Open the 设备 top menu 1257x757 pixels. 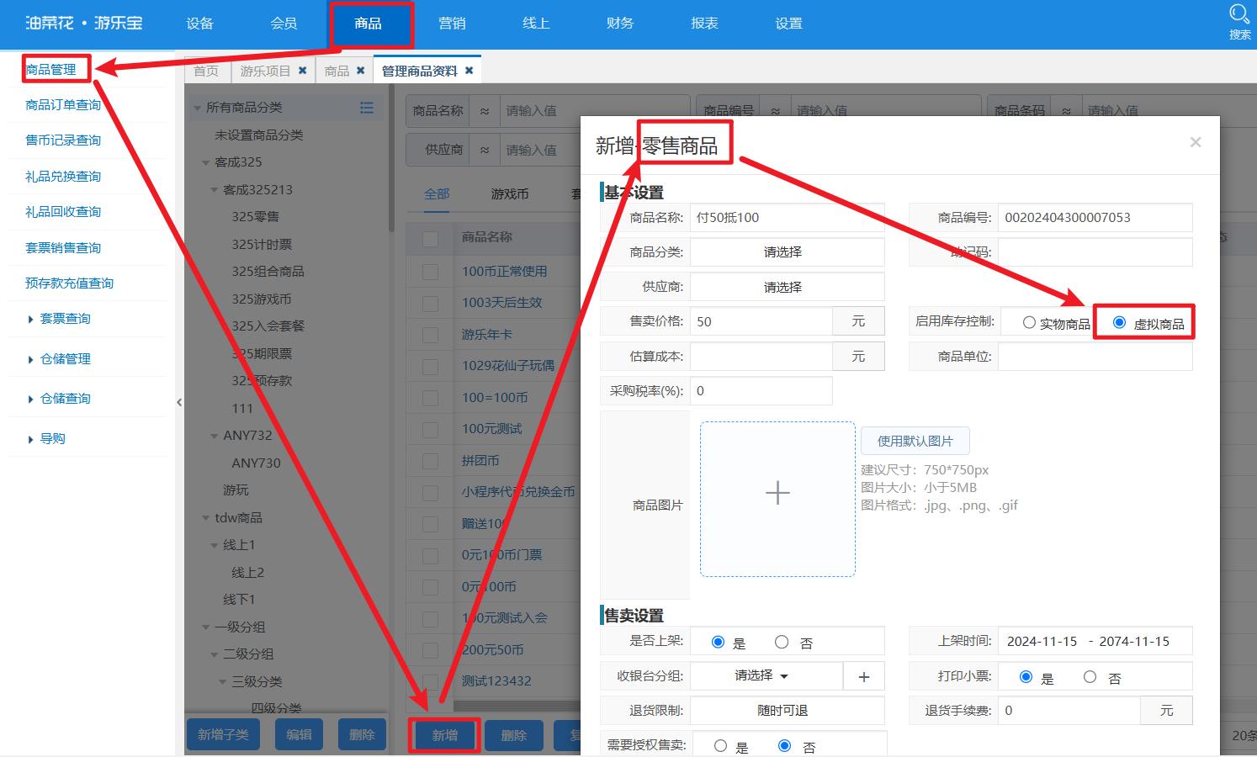coord(199,24)
